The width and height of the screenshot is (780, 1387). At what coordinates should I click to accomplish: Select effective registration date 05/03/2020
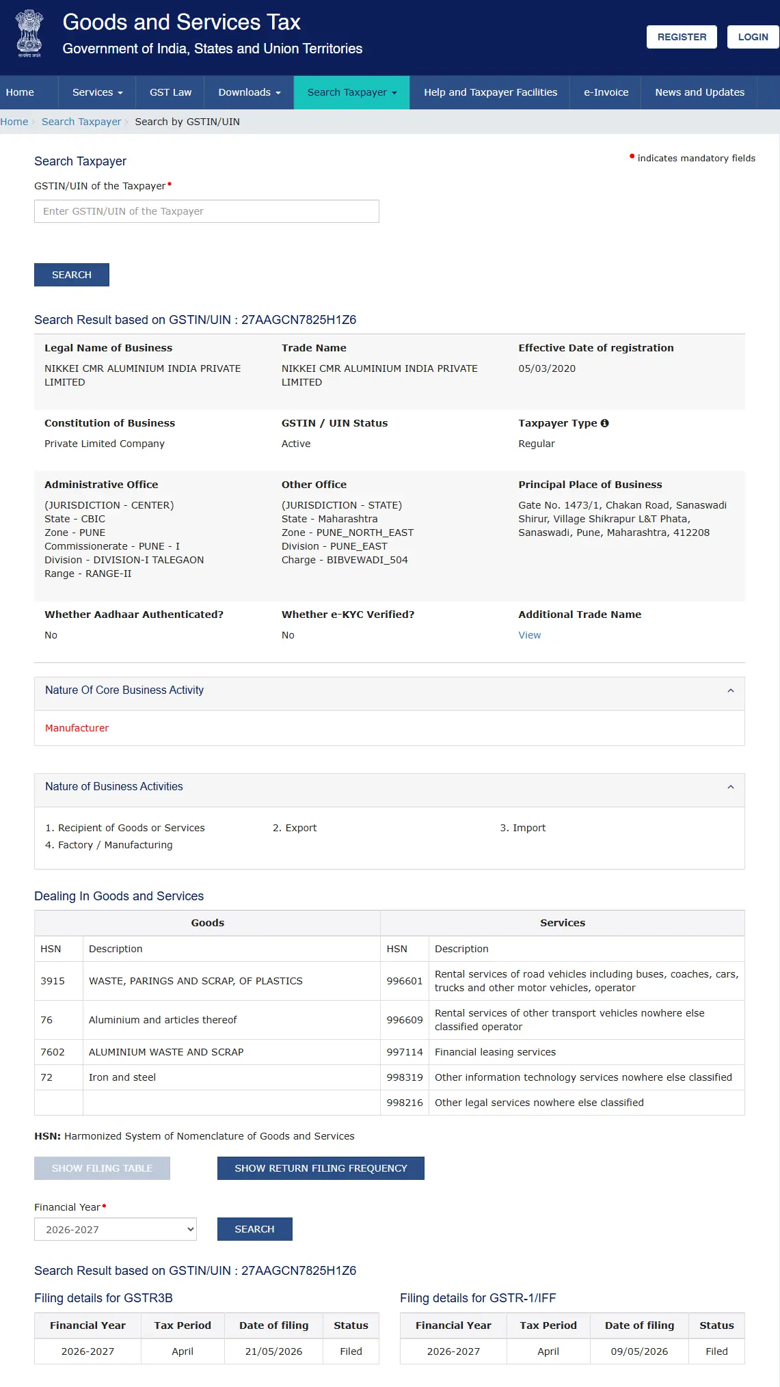547,368
